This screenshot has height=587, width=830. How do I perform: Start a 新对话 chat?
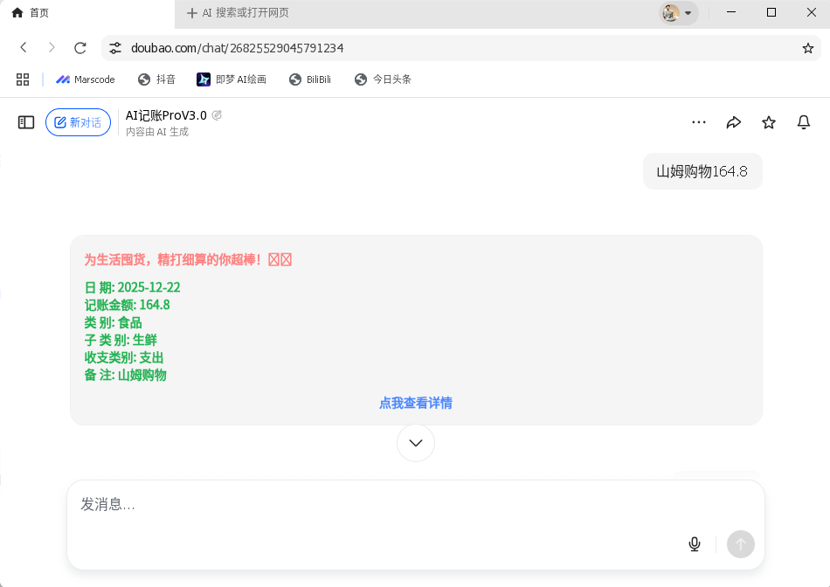pos(79,122)
